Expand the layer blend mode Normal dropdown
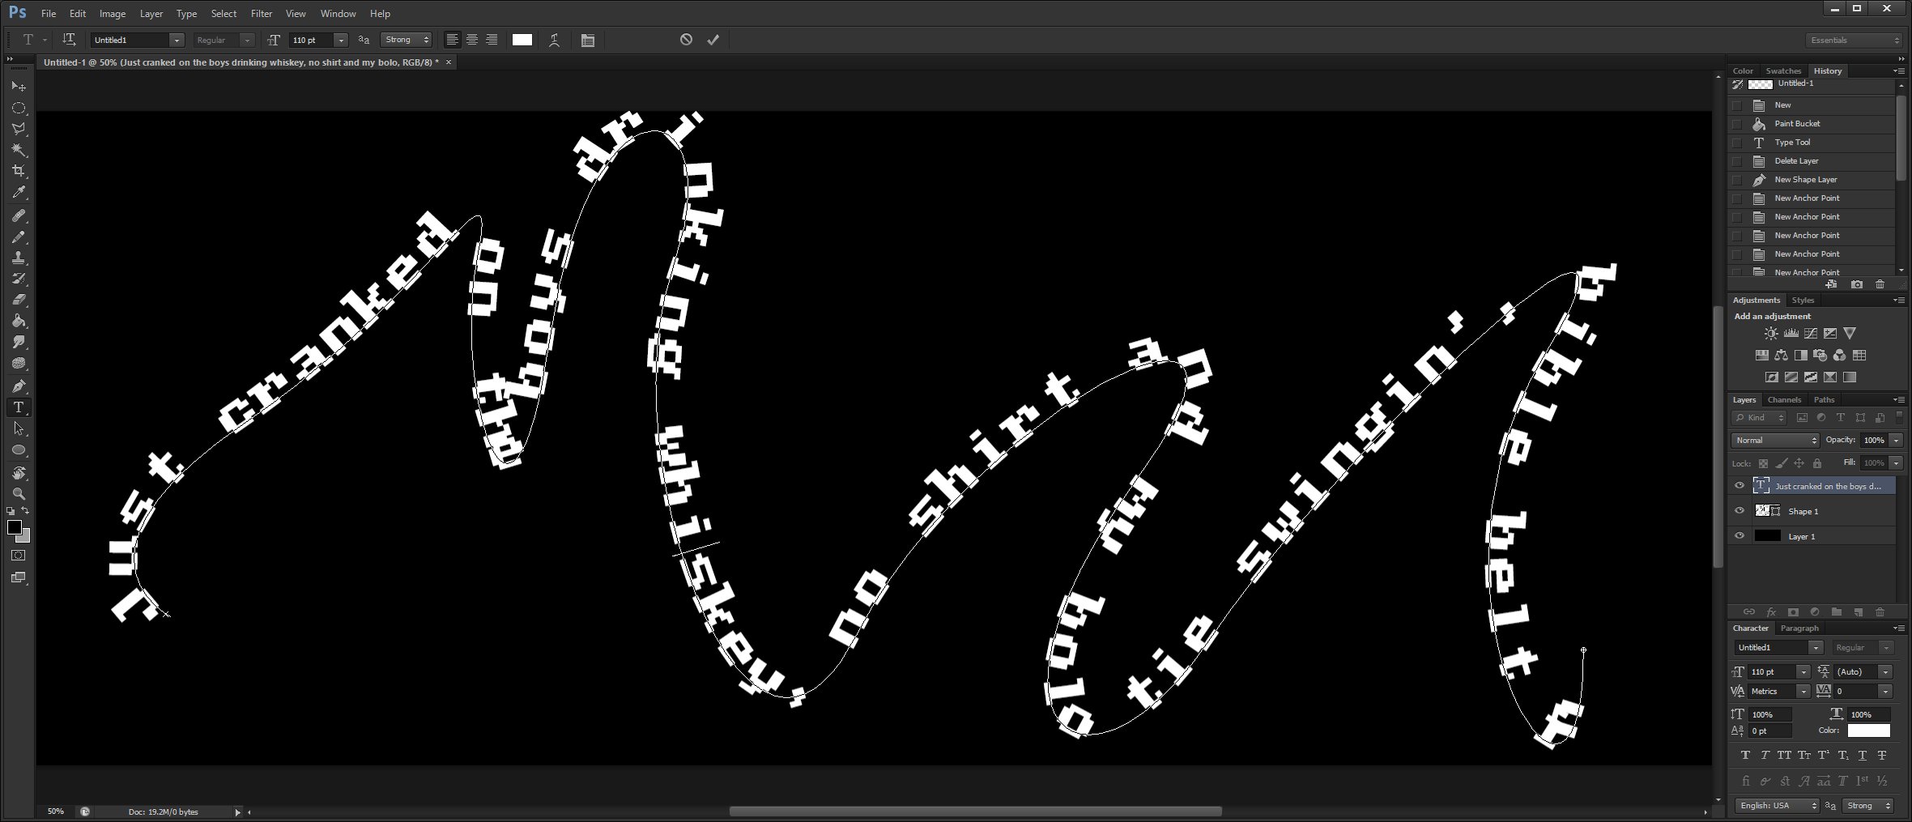Viewport: 1912px width, 822px height. (x=1775, y=441)
